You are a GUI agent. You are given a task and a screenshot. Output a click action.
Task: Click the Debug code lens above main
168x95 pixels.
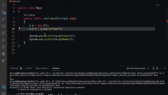click(32, 15)
